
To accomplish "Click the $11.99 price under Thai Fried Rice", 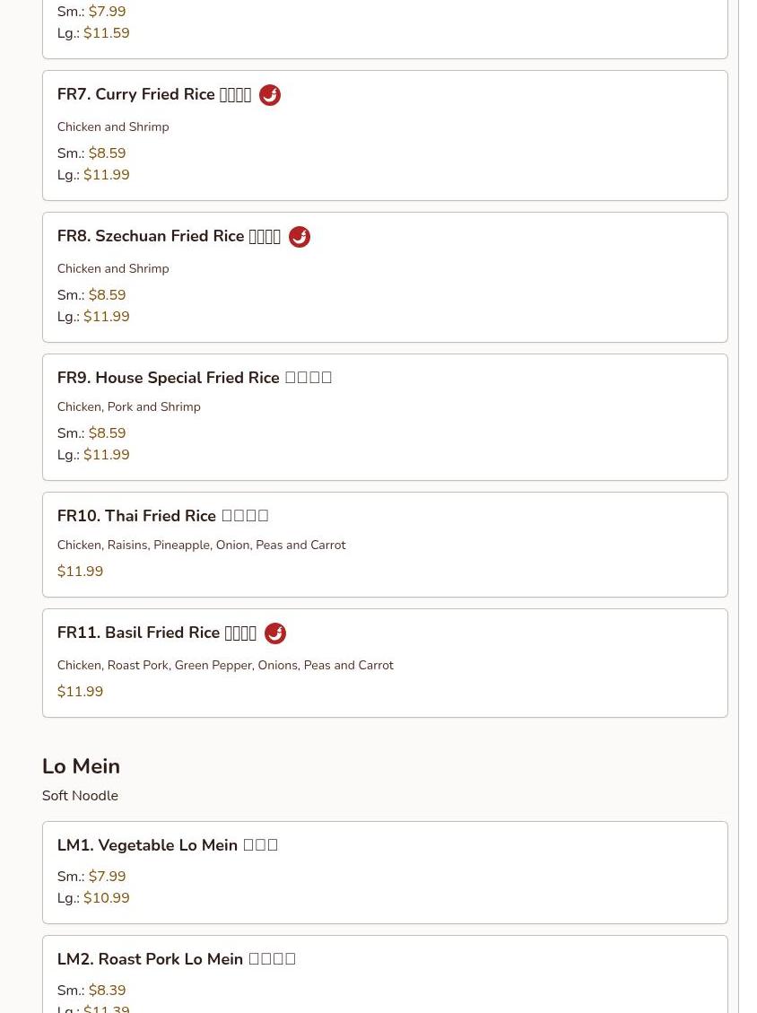I will 80,572.
